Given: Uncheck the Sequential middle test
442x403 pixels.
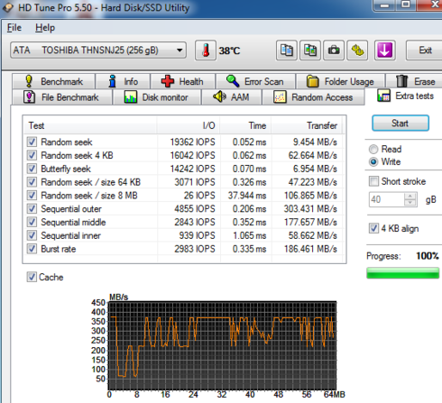Looking at the screenshot, I should [32, 222].
